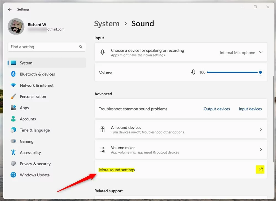Image resolution: width=276 pixels, height=201 pixels.
Task: Select Personalization in sidebar
Action: coord(33,97)
